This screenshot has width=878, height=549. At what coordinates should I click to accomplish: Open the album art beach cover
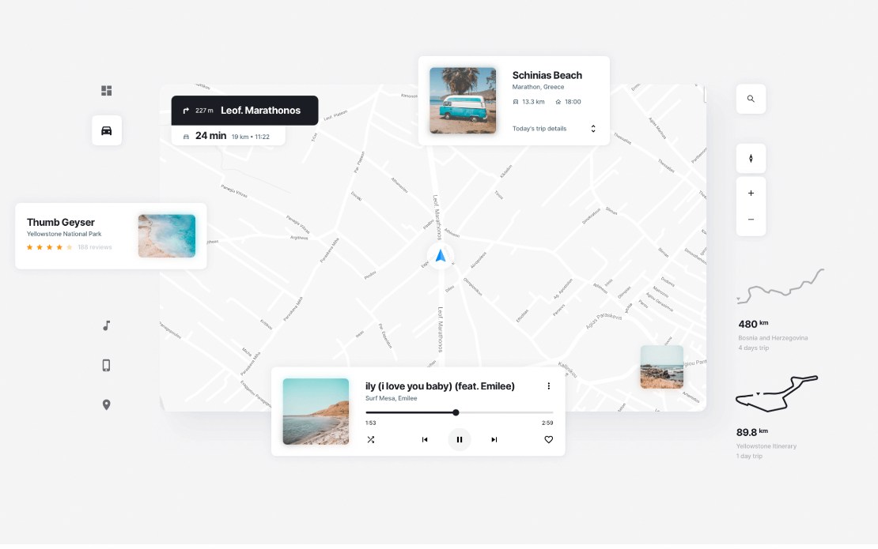316,412
